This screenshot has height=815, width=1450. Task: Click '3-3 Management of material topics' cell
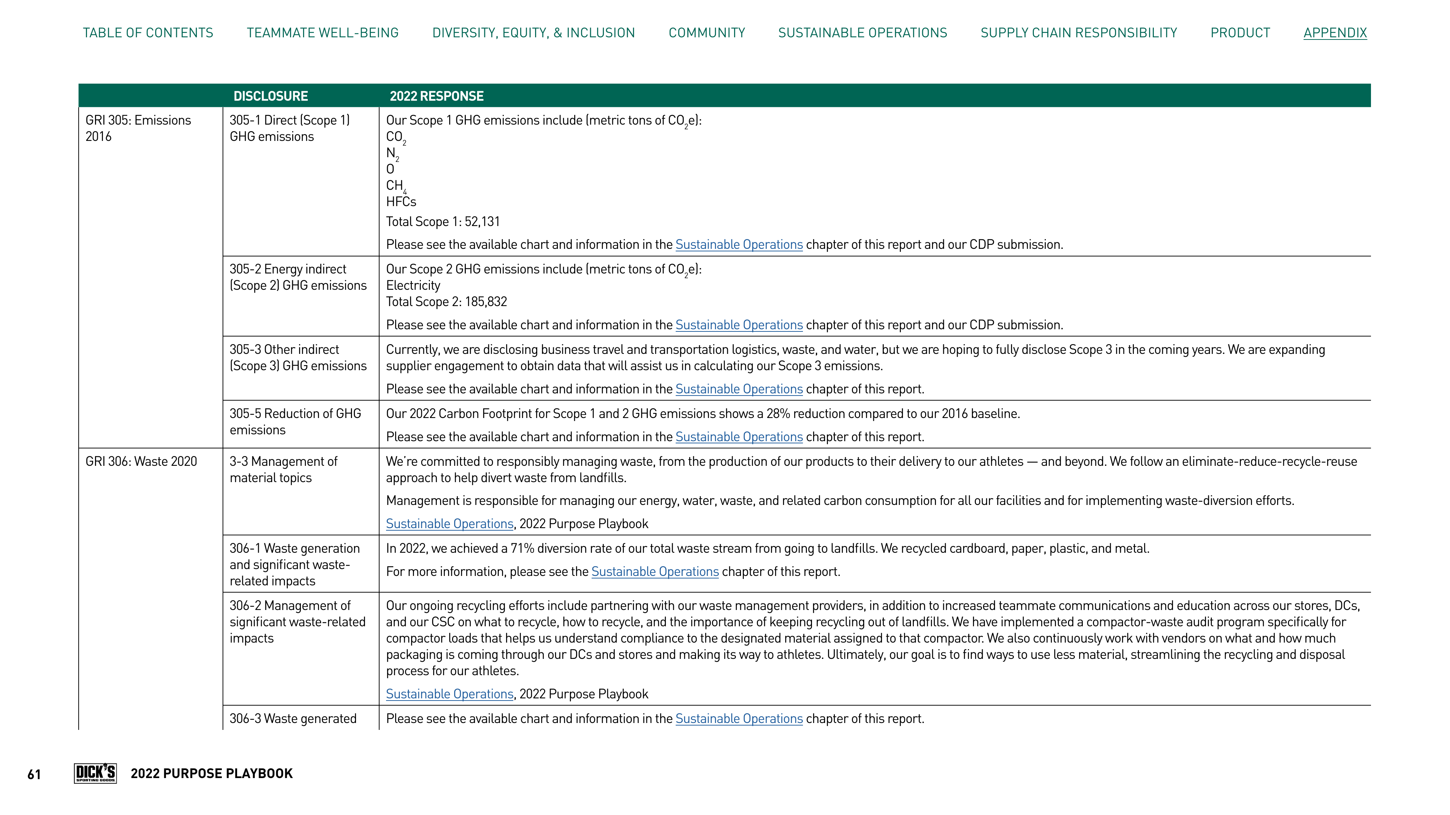(x=301, y=492)
